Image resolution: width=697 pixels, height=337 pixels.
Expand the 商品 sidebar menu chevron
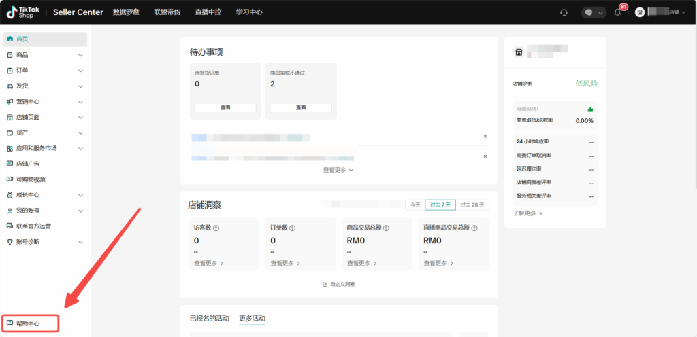point(80,55)
